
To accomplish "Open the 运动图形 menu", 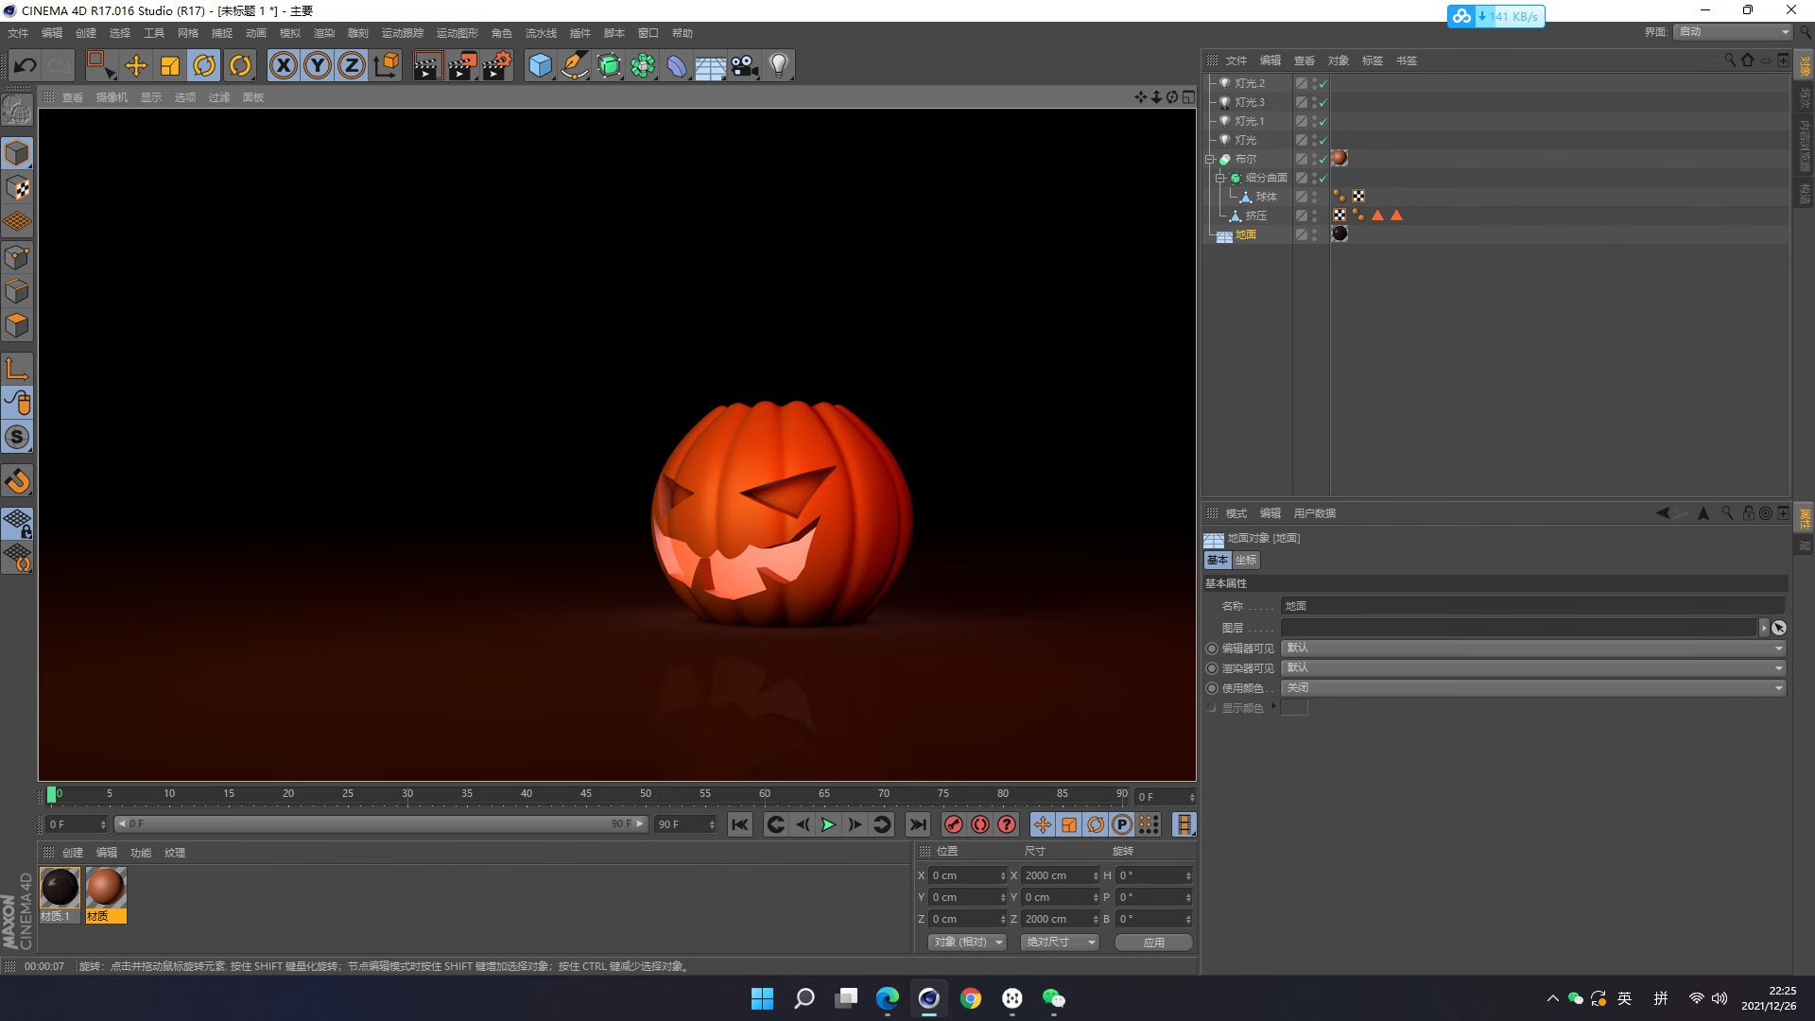I will tap(458, 33).
